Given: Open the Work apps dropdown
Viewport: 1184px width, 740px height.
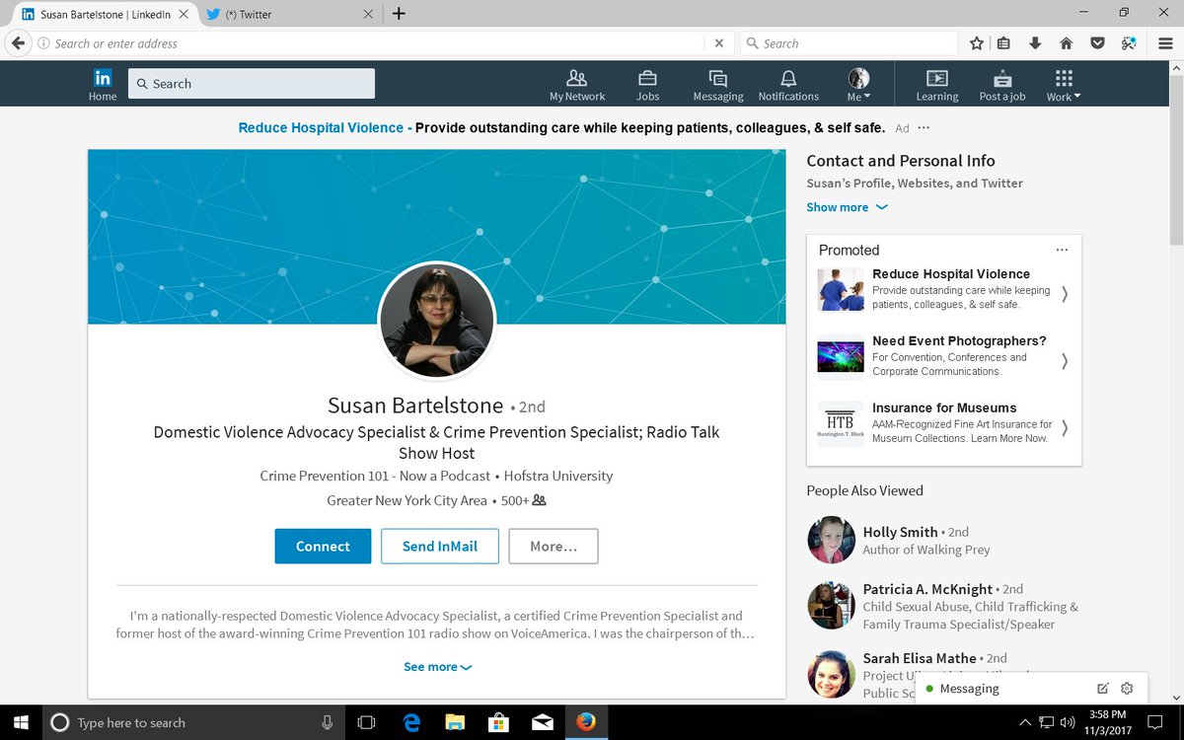Looking at the screenshot, I should (1063, 84).
